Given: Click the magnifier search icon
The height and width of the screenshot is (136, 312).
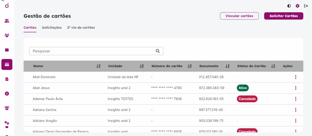Looking at the screenshot, I should (x=158, y=51).
